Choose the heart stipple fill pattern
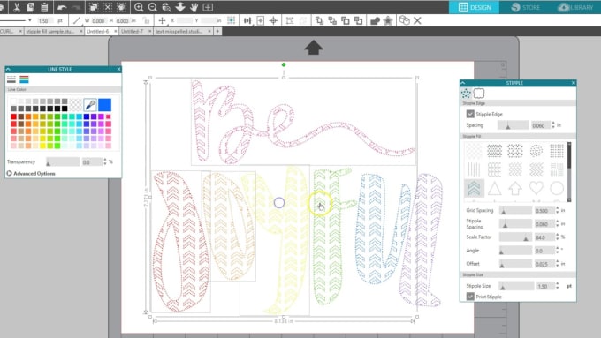The height and width of the screenshot is (338, 601). 536,188
